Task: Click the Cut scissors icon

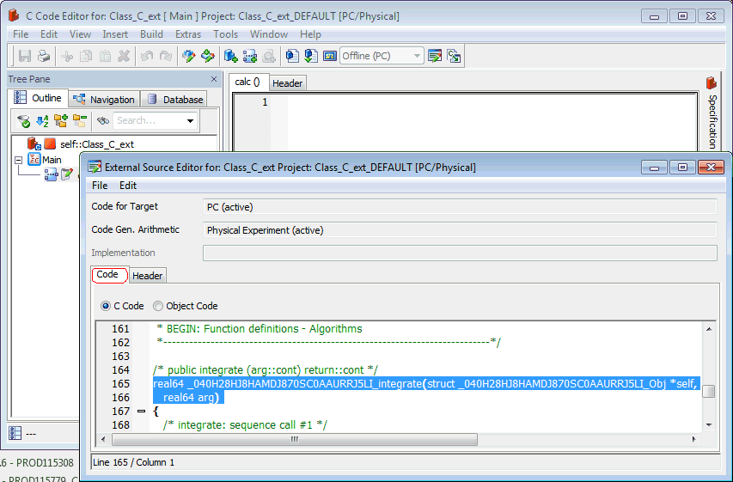Action: (x=67, y=57)
